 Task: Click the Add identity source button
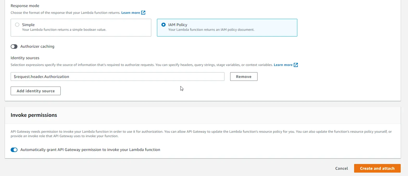pyautogui.click(x=35, y=91)
